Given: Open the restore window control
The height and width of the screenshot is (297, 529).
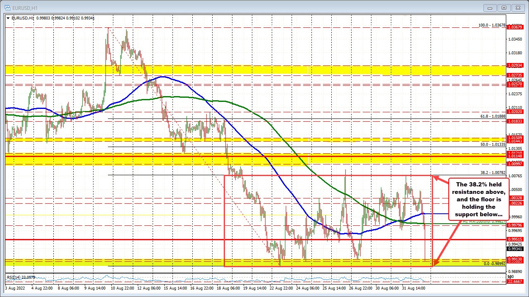Looking at the screenshot, I should point(503,7).
